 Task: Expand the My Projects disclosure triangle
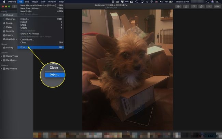pos(1,69)
